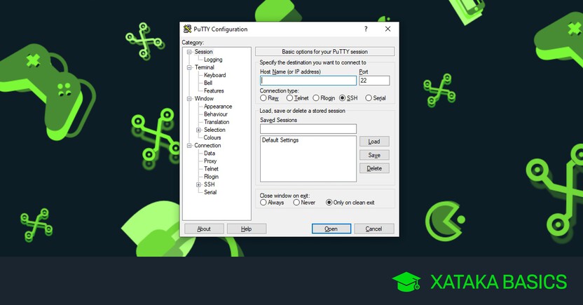Collapse the Terminal category node
Screen dimensions: 583x305
[189, 67]
